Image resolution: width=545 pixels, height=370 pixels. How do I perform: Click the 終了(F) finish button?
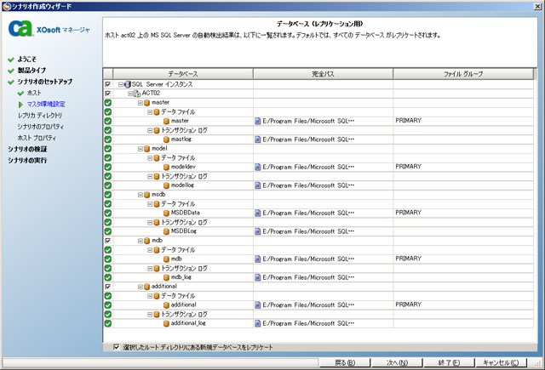point(449,362)
